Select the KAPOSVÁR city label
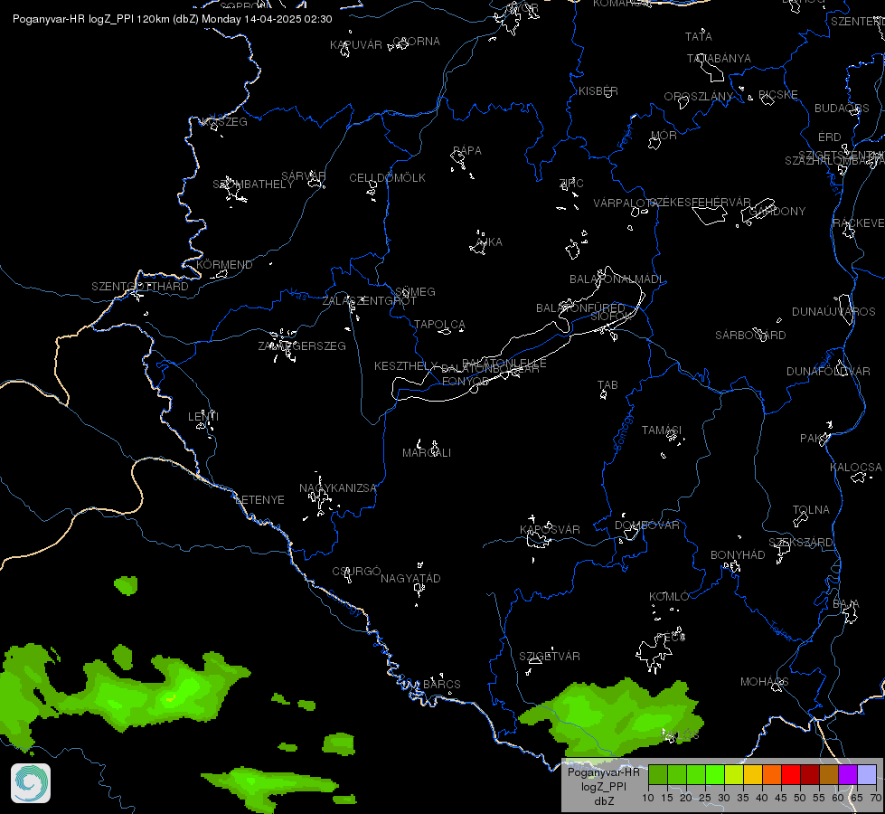This screenshot has width=885, height=814. pos(550,529)
